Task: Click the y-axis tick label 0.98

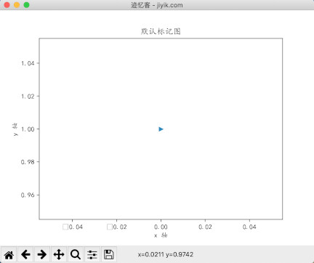Action: point(28,162)
